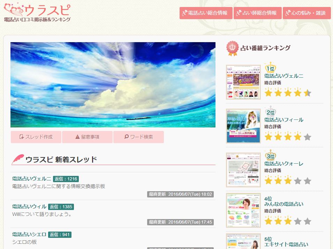333x249 pixels.
Task: Click the スレッド作成 button
Action: click(x=36, y=137)
